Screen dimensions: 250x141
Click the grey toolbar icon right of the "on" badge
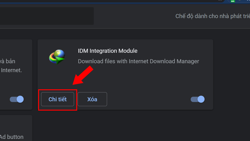pos(240,1)
